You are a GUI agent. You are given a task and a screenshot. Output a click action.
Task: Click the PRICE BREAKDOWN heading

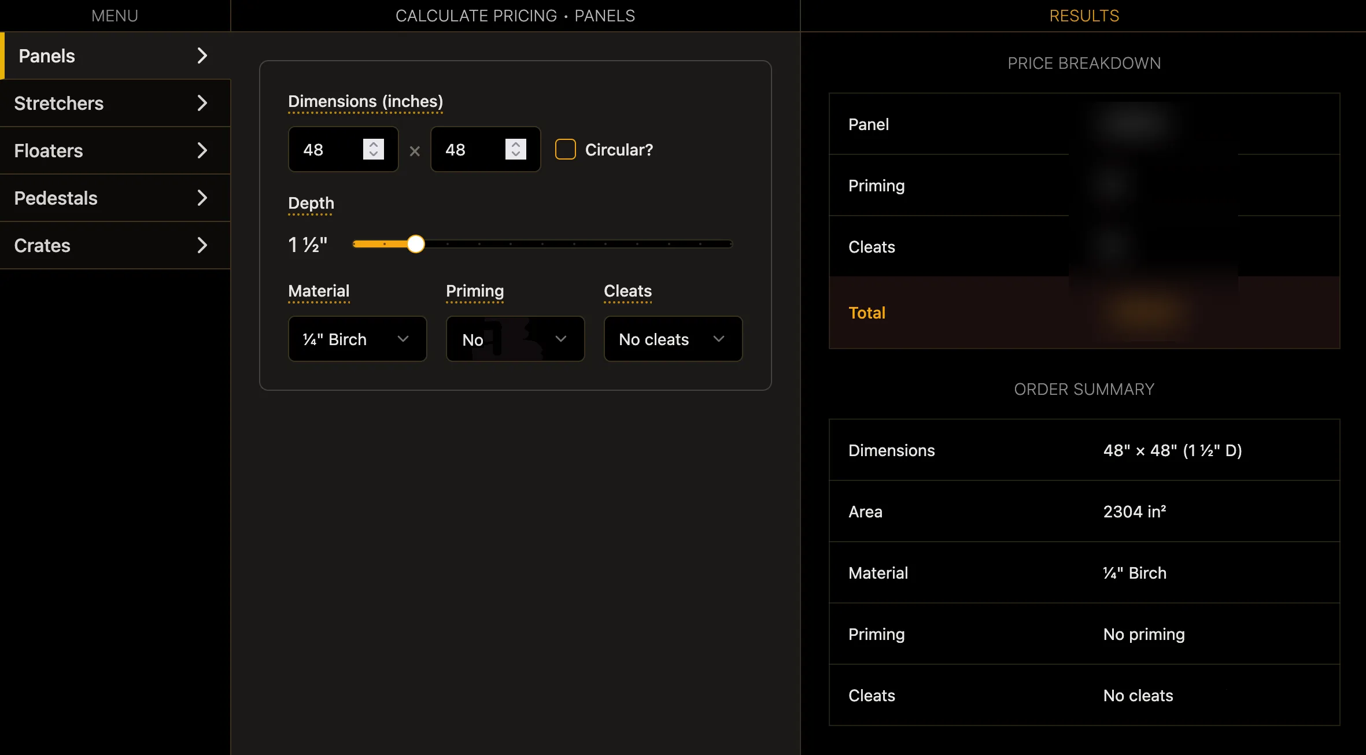(x=1084, y=63)
